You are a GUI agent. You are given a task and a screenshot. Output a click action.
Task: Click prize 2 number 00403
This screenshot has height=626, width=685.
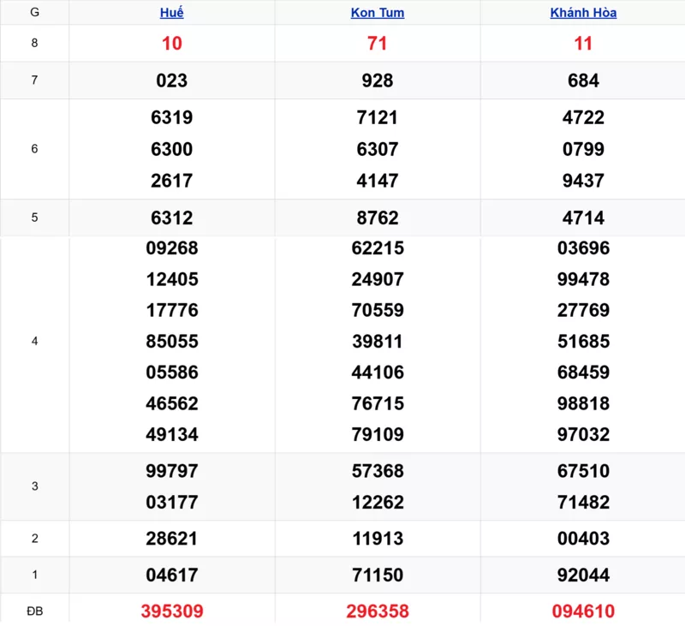click(x=583, y=539)
